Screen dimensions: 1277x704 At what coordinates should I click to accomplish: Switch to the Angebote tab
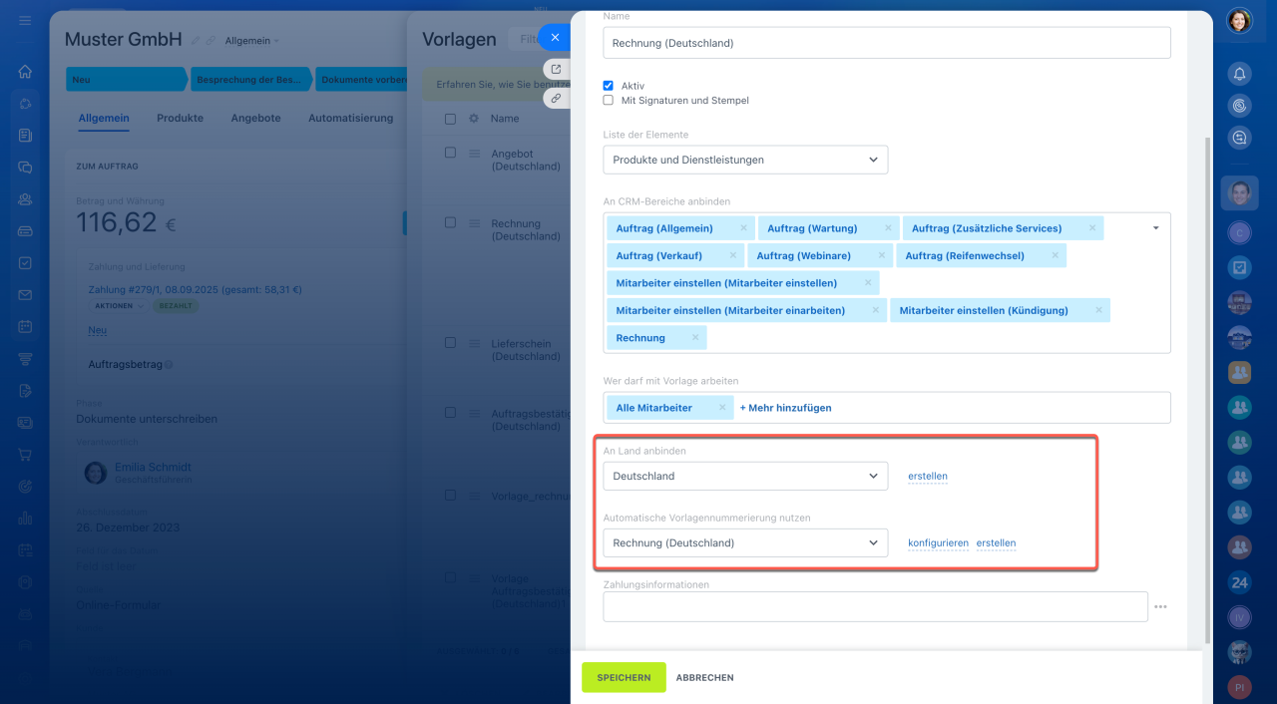255,118
